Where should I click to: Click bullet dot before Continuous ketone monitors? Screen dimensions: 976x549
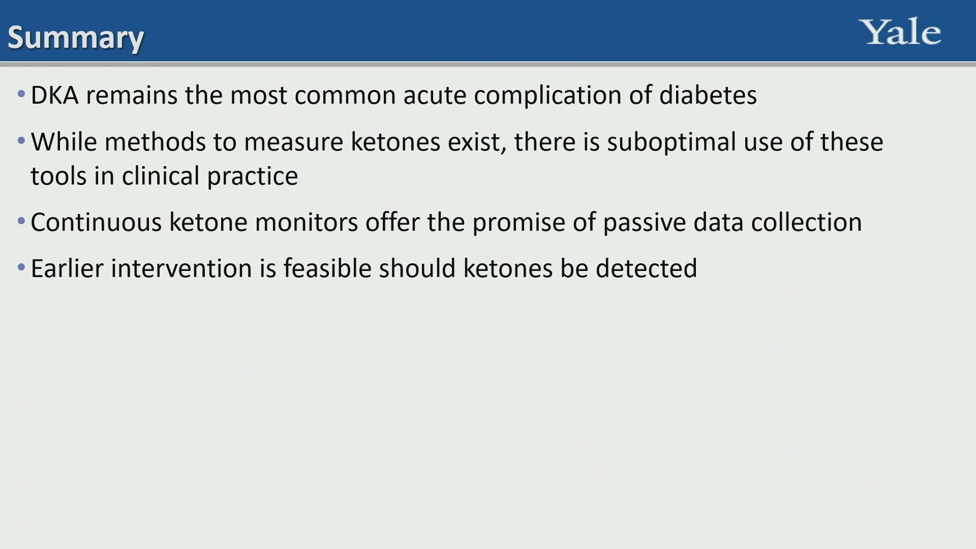[21, 221]
